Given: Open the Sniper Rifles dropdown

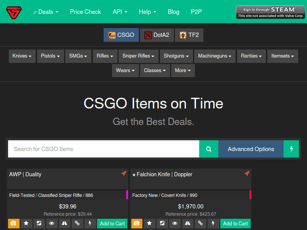Looking at the screenshot, I should click(138, 56).
